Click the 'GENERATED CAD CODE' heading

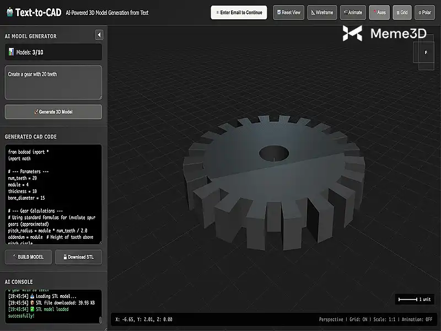[31, 137]
